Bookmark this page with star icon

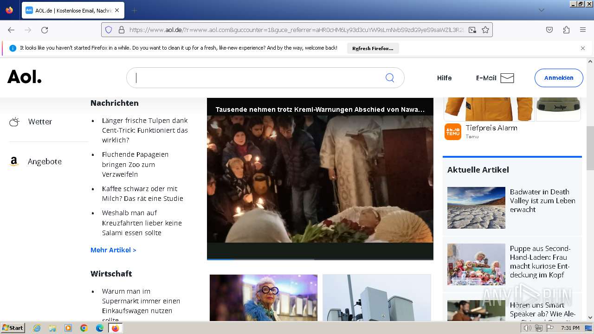pyautogui.click(x=485, y=30)
